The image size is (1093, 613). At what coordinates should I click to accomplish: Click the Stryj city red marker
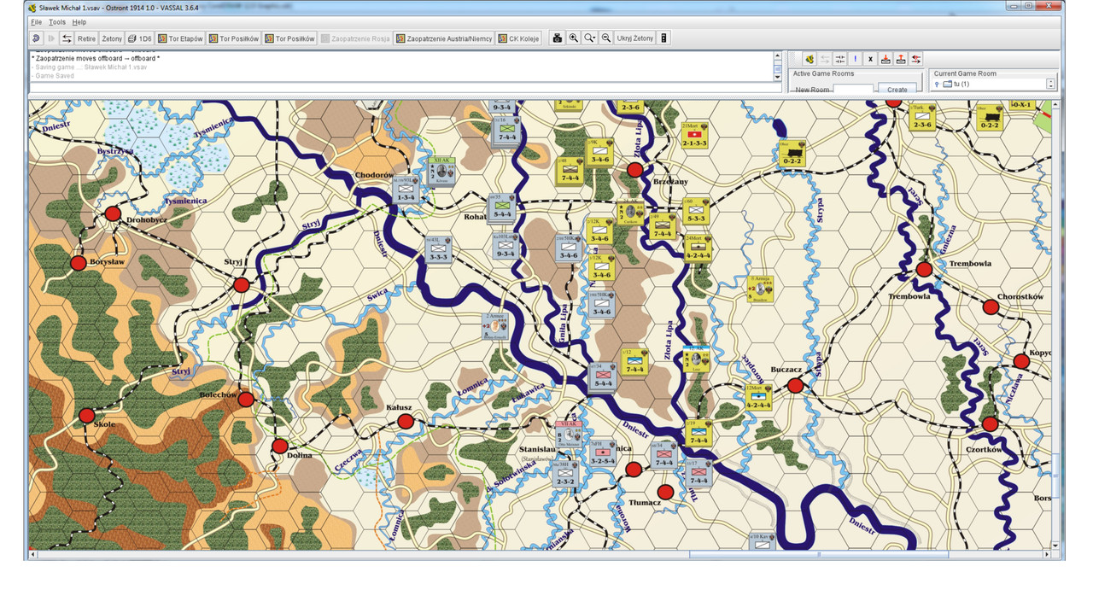pyautogui.click(x=242, y=285)
